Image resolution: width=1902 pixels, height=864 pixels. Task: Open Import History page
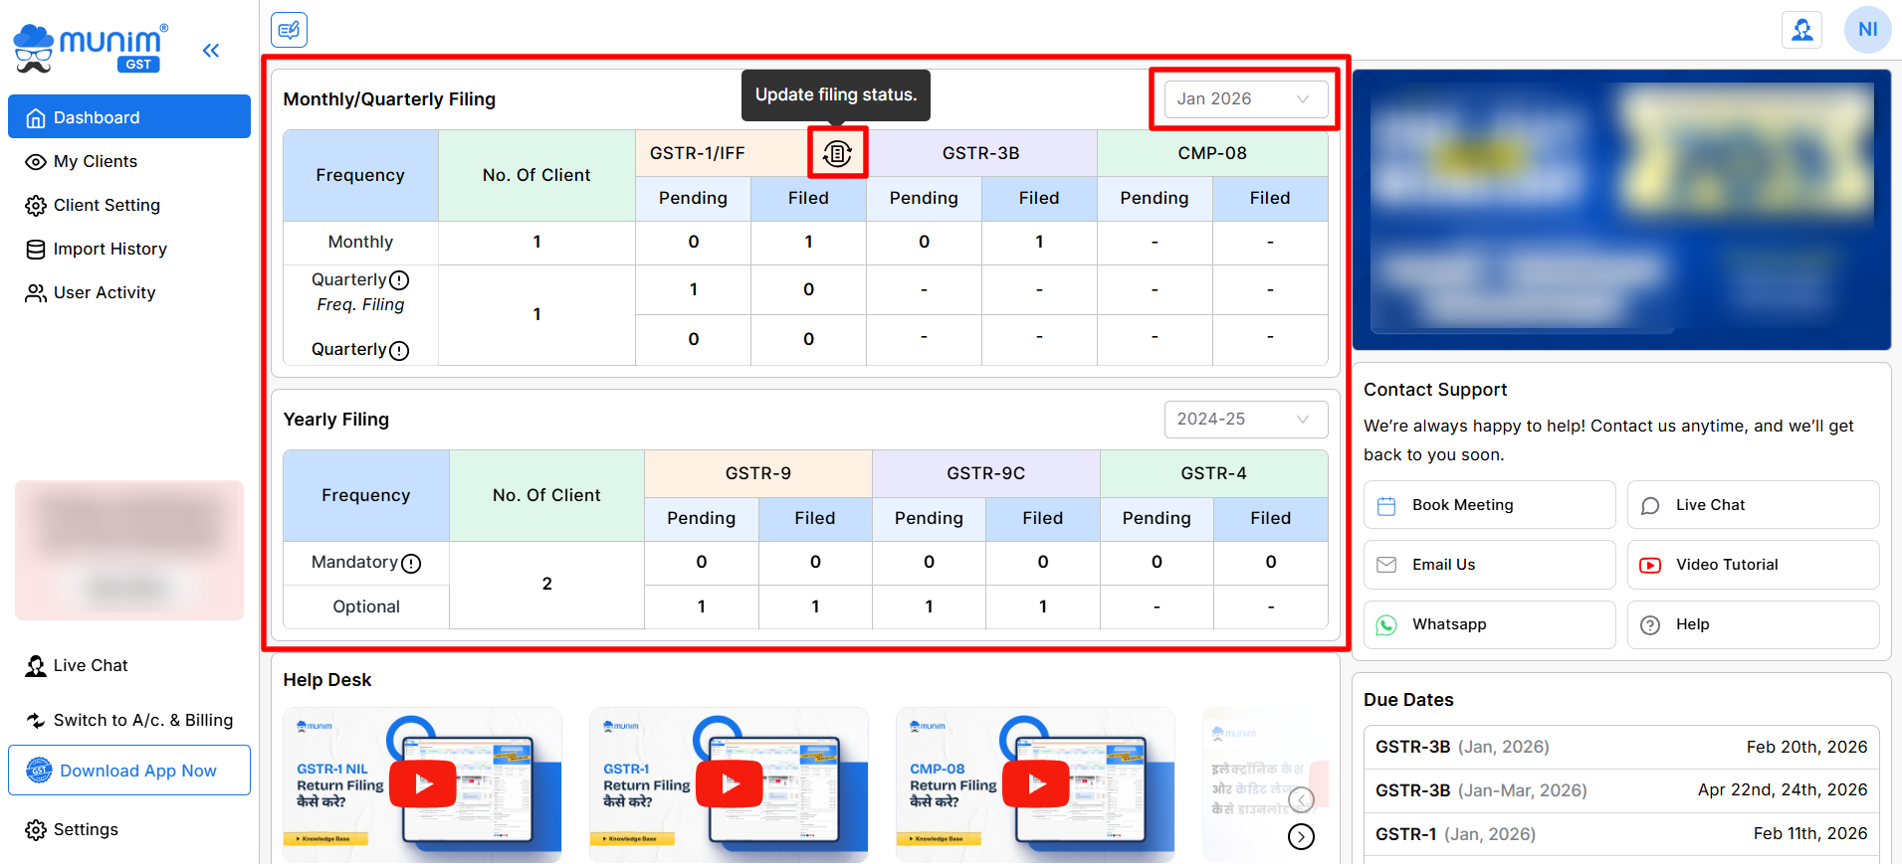(109, 249)
